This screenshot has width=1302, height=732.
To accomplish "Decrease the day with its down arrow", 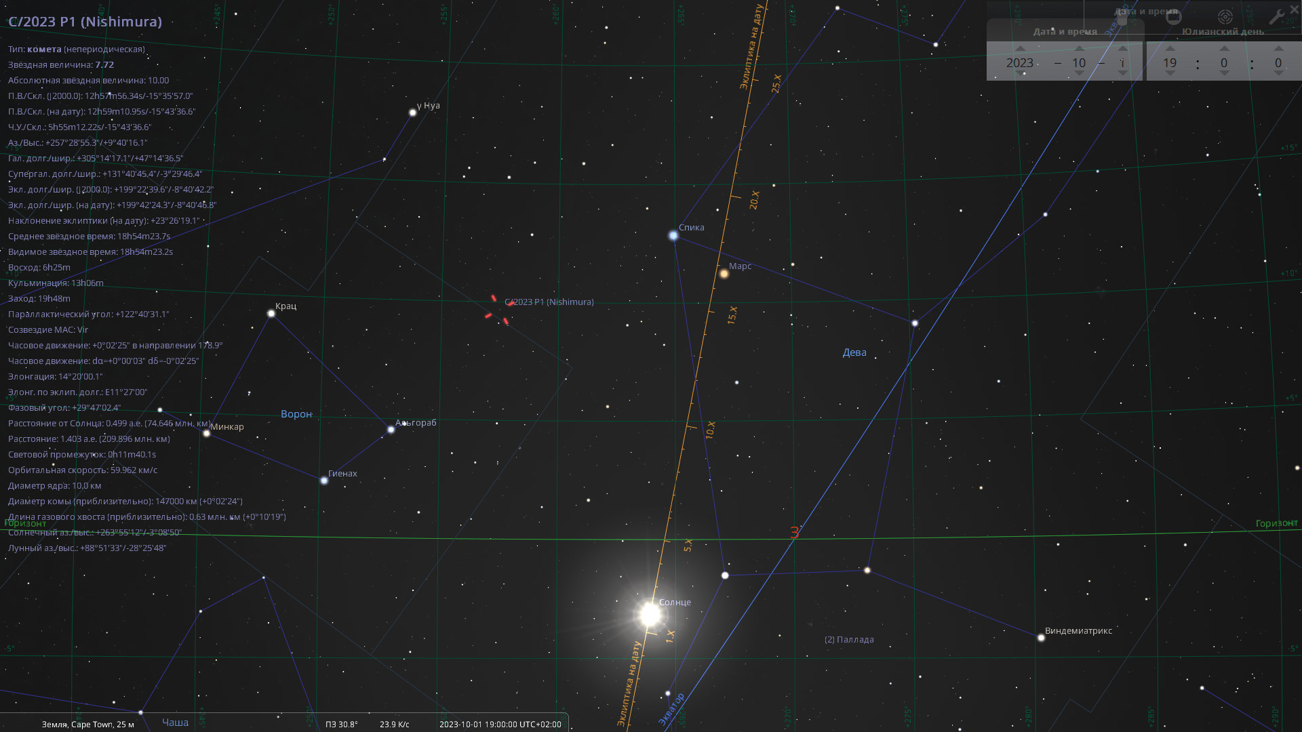I will point(1123,74).
